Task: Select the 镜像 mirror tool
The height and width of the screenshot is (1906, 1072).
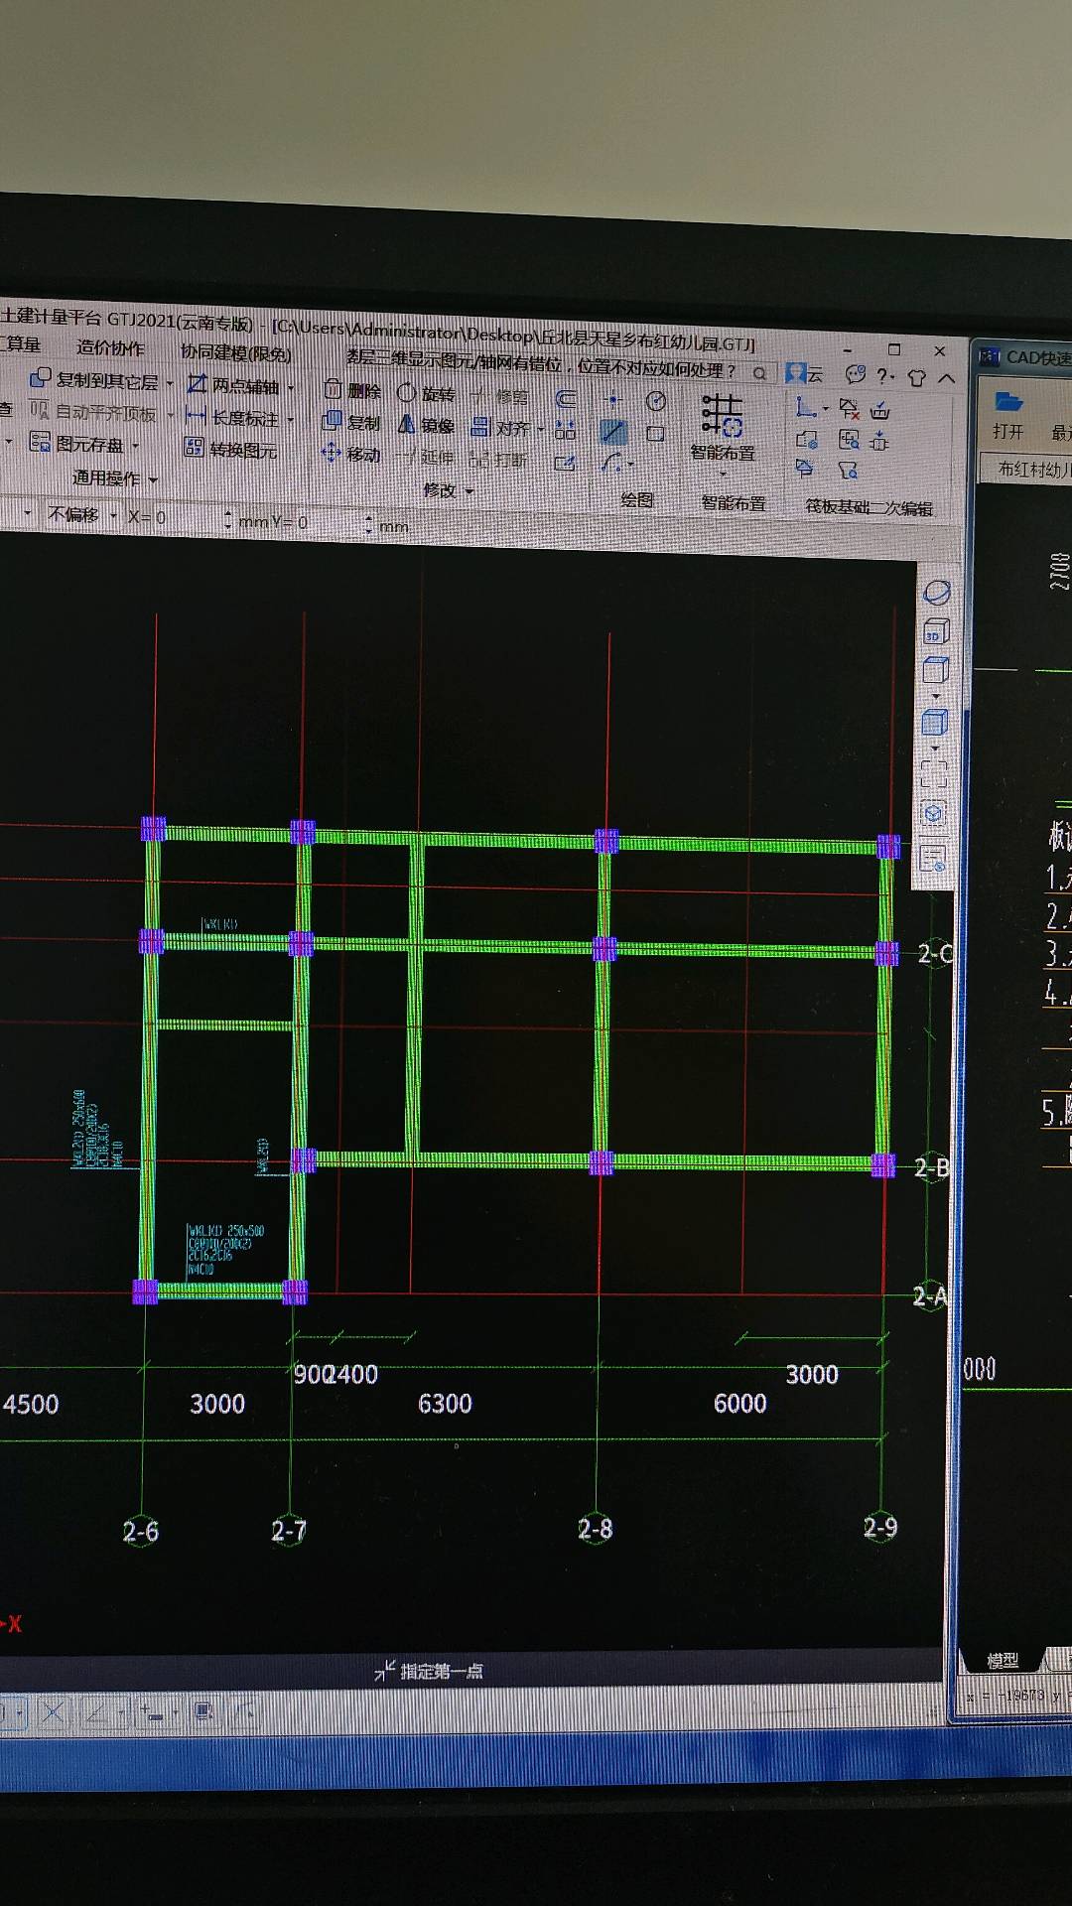Action: 426,425
